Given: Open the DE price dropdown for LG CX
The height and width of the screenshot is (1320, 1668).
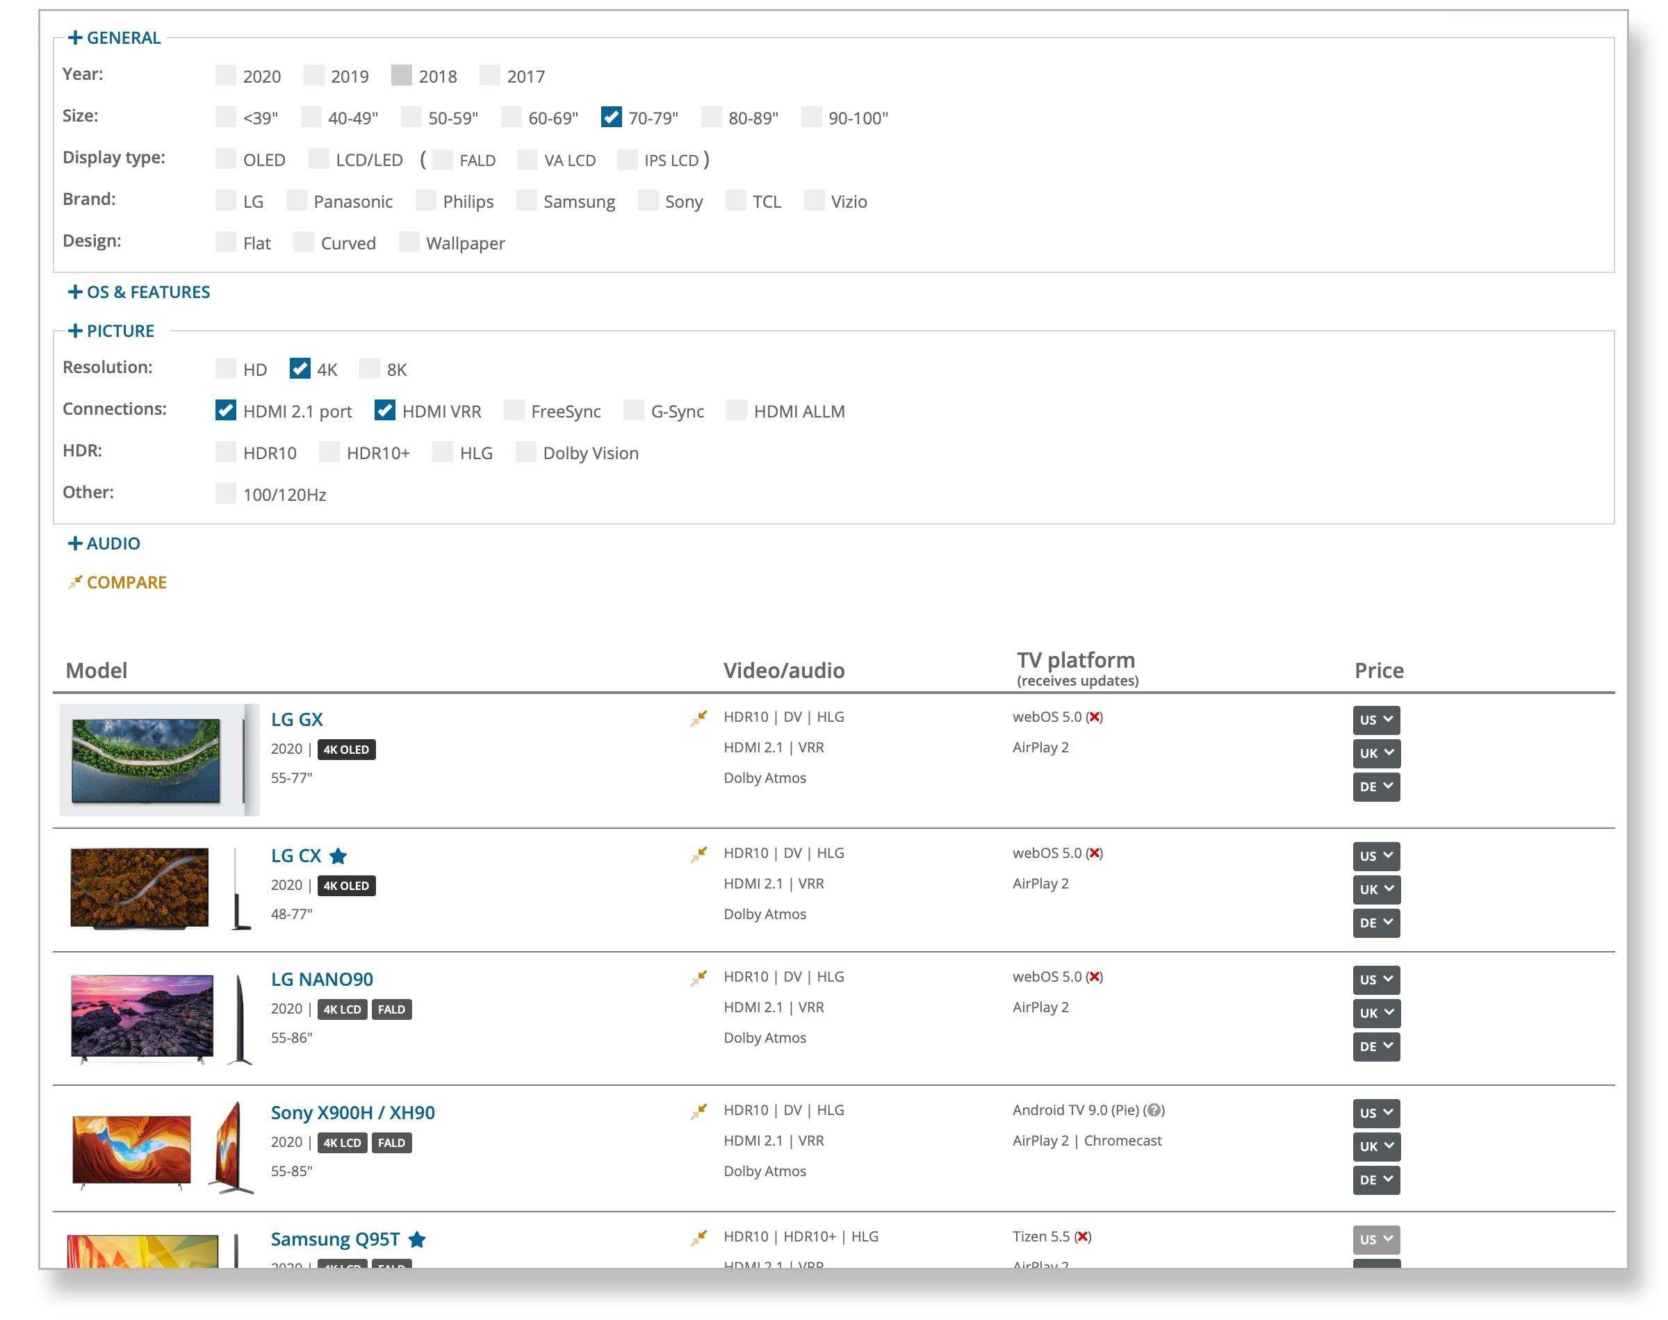Looking at the screenshot, I should (x=1376, y=923).
